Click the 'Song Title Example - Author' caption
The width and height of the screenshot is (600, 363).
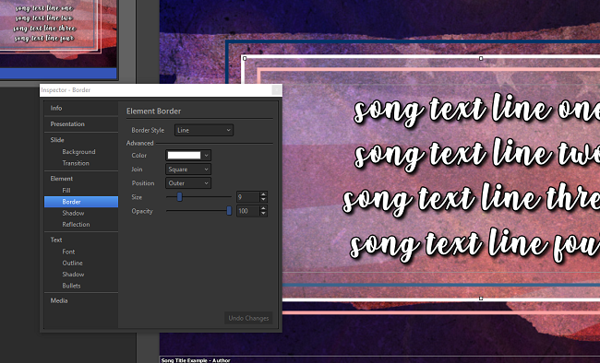196,360
